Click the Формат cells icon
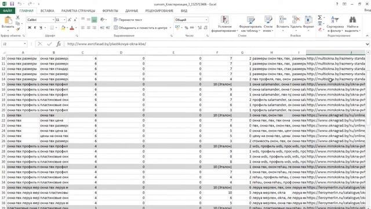The height and width of the screenshot is (209, 371). click(x=308, y=20)
